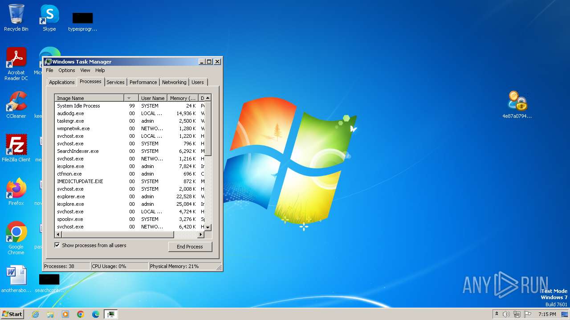Select audiodg.exe process row
Image resolution: width=570 pixels, height=320 pixels.
tap(129, 113)
